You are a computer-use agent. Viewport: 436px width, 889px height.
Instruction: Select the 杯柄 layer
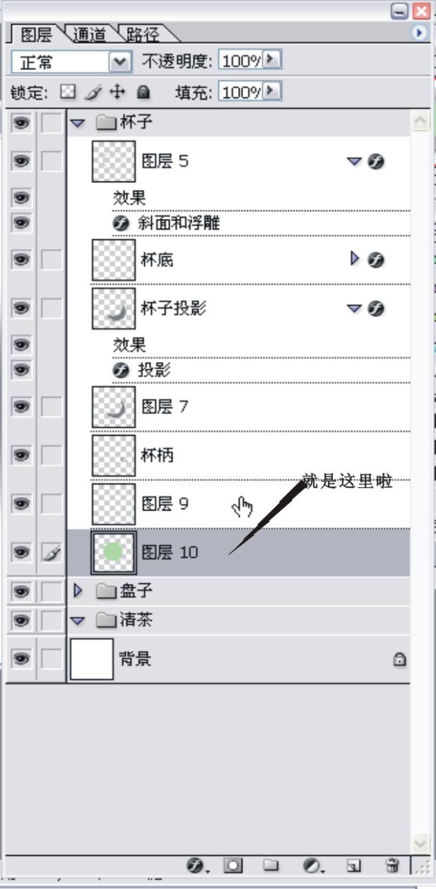point(239,455)
